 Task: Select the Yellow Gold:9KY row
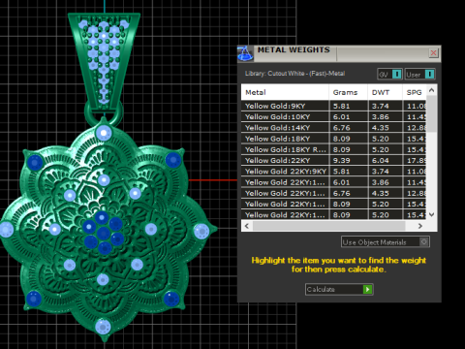click(x=334, y=106)
